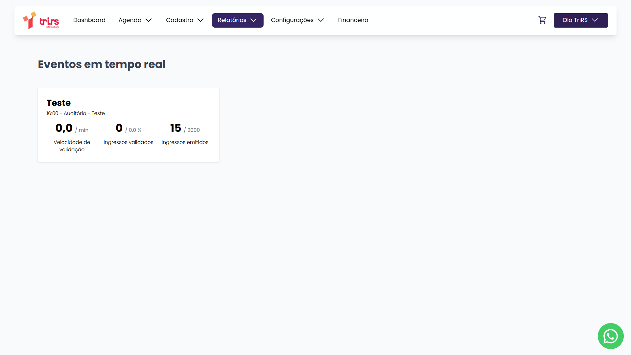Open the Financeiro menu item

click(353, 20)
